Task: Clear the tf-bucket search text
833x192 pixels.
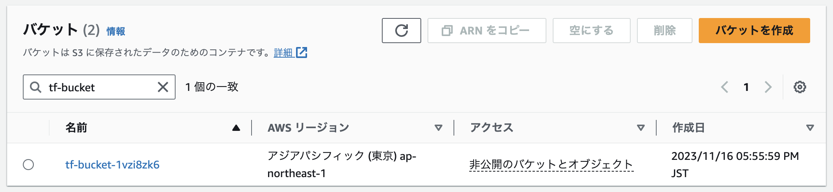Action: [x=163, y=87]
